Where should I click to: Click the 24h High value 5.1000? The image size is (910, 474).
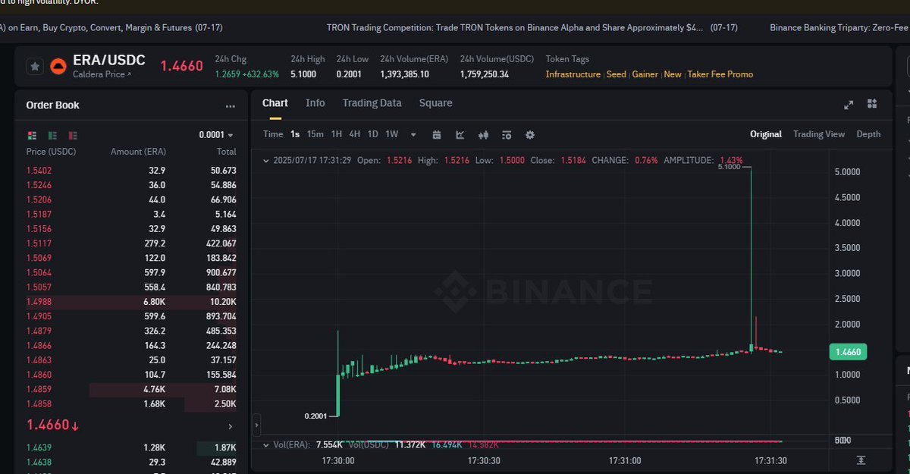click(x=303, y=74)
